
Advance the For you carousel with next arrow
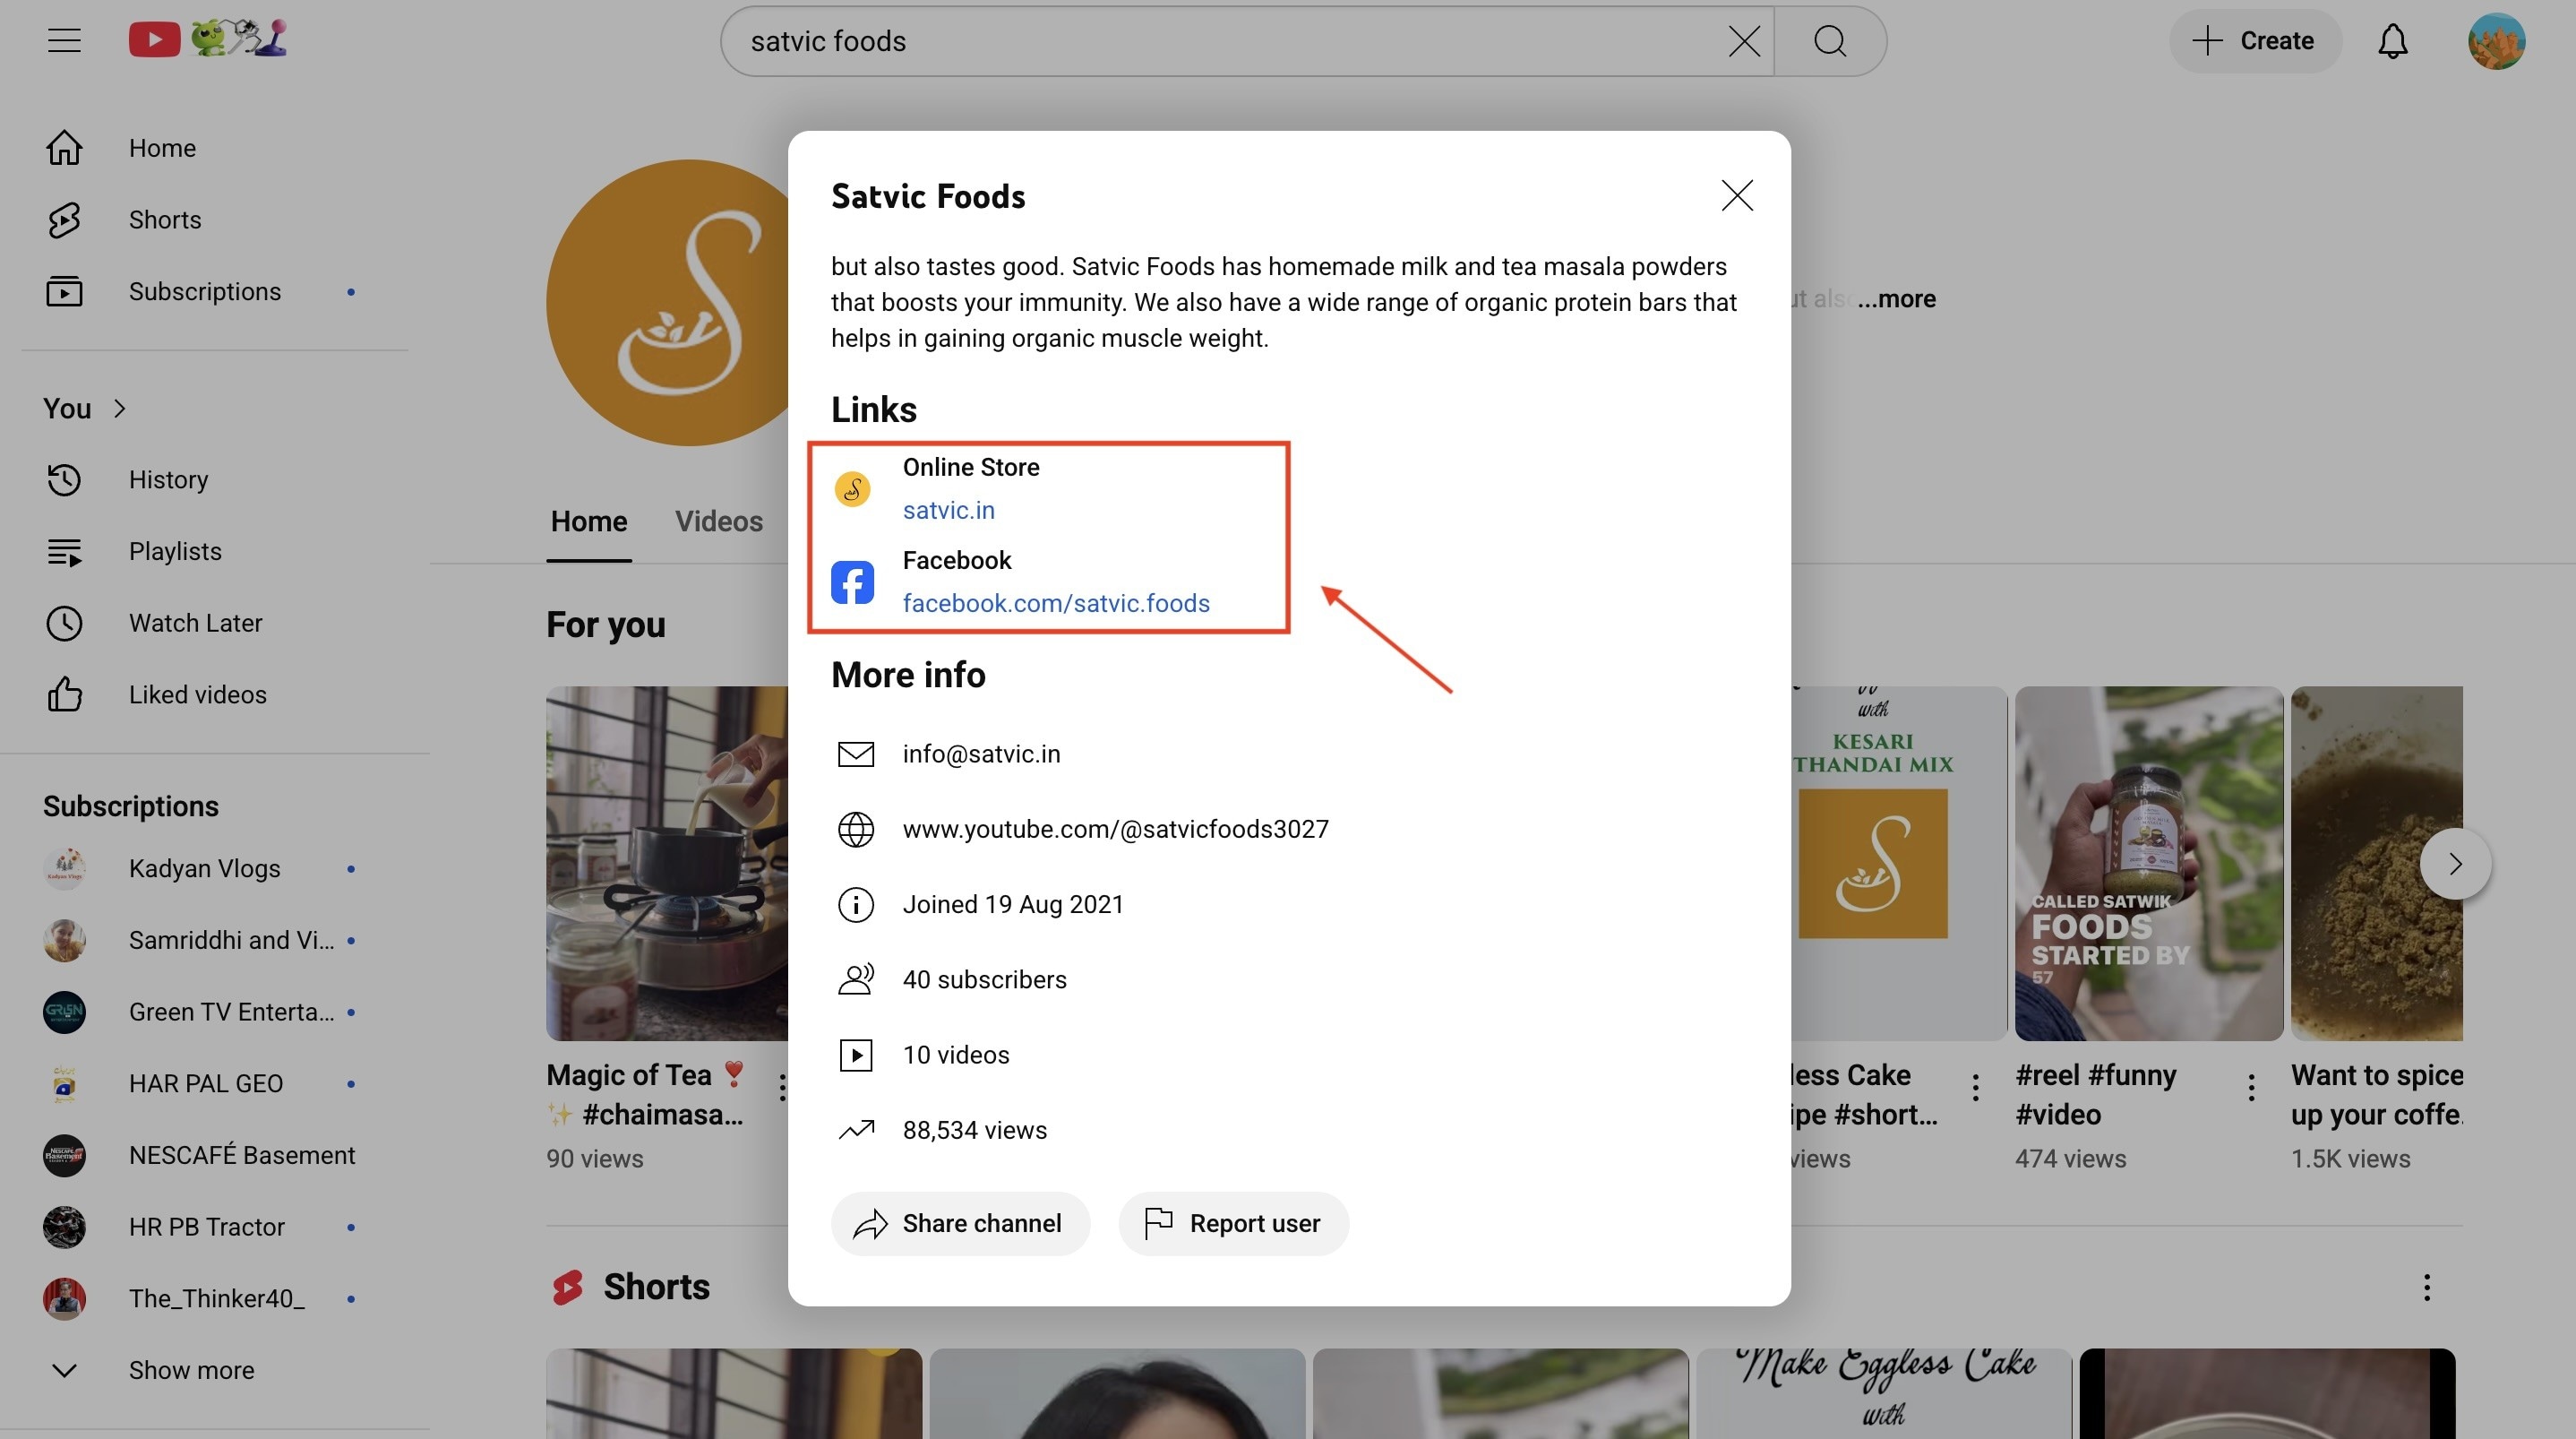[x=2455, y=864]
